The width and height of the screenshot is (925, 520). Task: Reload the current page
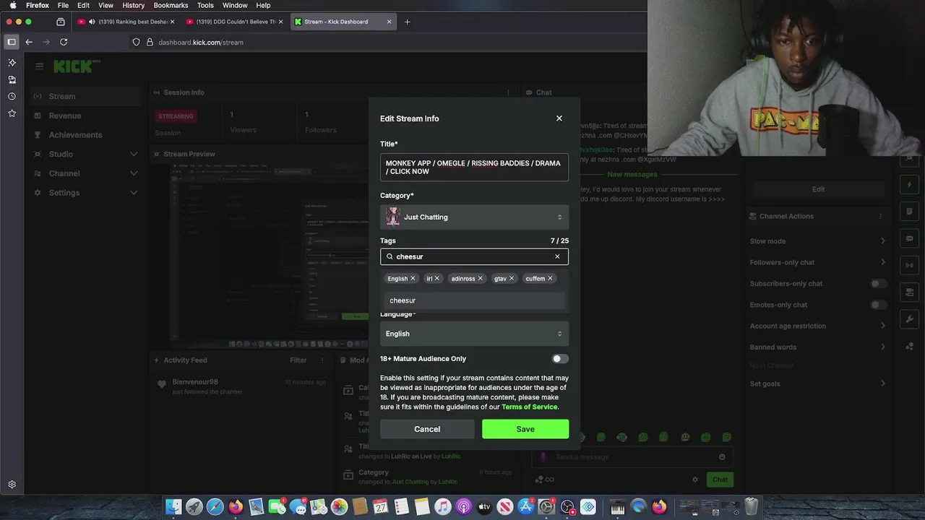[x=64, y=42]
